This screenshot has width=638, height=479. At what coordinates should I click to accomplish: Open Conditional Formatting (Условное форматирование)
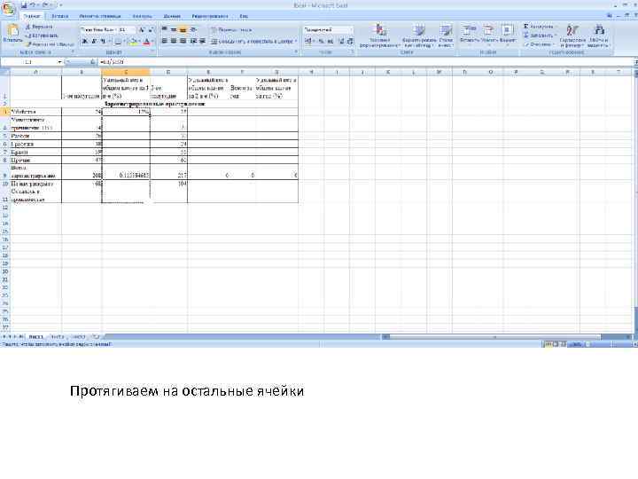click(380, 35)
